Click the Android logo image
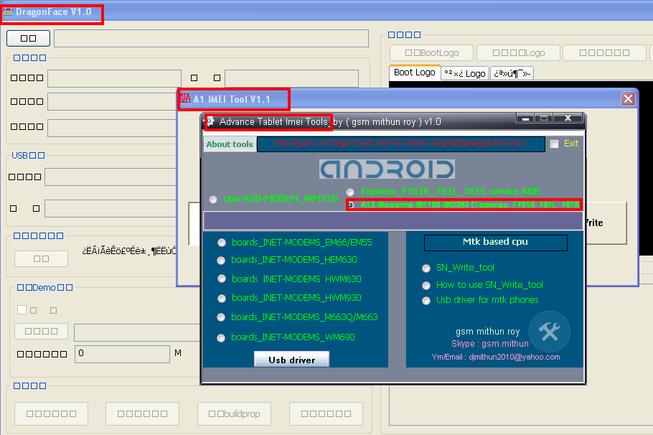This screenshot has height=435, width=653. (x=387, y=169)
